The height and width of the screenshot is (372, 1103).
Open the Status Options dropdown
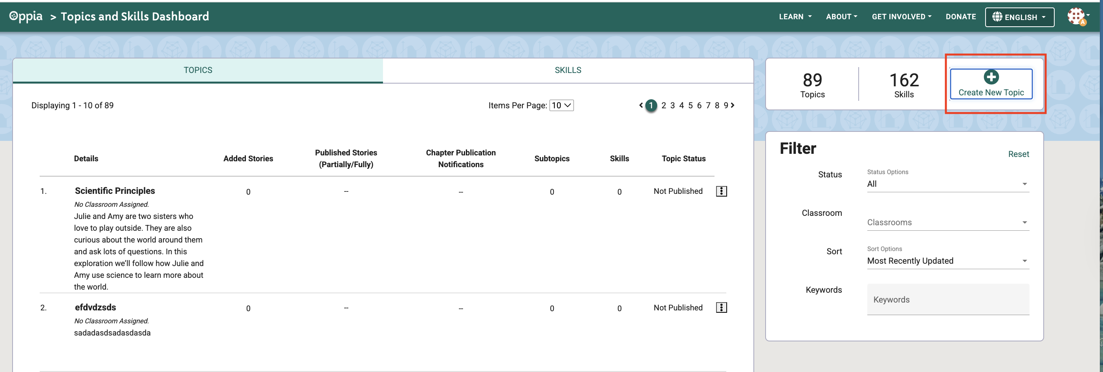[x=948, y=184]
